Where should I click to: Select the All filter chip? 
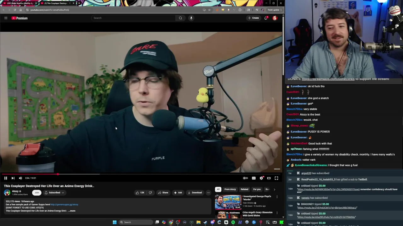click(218, 189)
